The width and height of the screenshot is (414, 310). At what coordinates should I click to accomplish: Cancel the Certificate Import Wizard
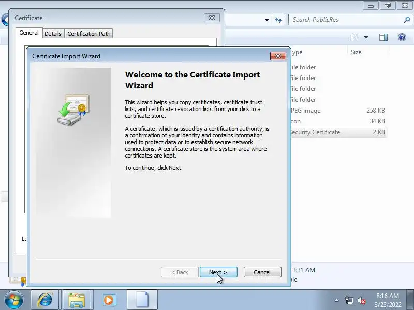[262, 272]
